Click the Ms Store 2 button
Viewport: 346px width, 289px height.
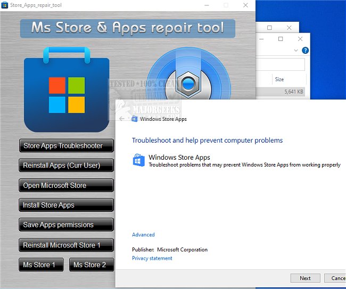(x=92, y=265)
